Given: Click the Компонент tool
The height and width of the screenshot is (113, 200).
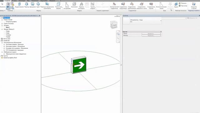Looking at the screenshot, I should (74, 5).
